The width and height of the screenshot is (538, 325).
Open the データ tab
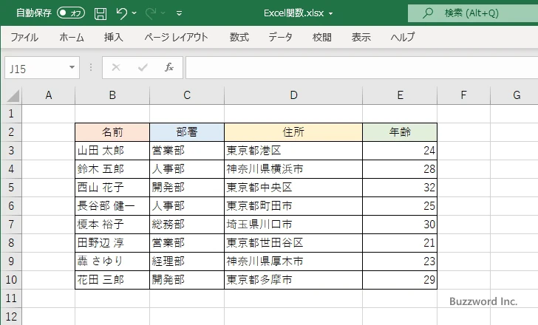pos(280,37)
